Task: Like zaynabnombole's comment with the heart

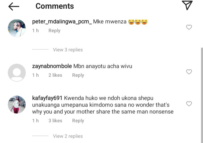Action: (x=189, y=72)
